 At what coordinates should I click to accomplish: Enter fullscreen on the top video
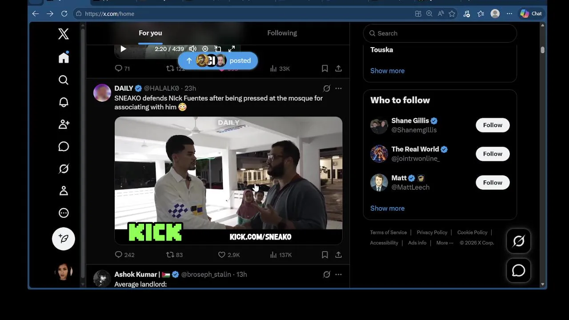pyautogui.click(x=232, y=49)
